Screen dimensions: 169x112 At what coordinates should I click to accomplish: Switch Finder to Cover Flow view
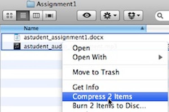(x=50, y=16)
